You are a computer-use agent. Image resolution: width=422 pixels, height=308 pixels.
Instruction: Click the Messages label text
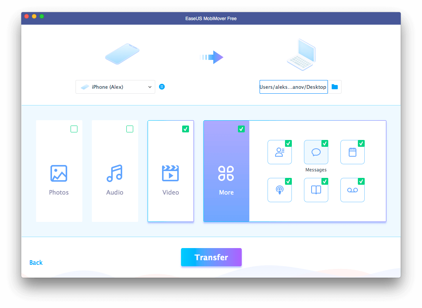click(x=316, y=170)
